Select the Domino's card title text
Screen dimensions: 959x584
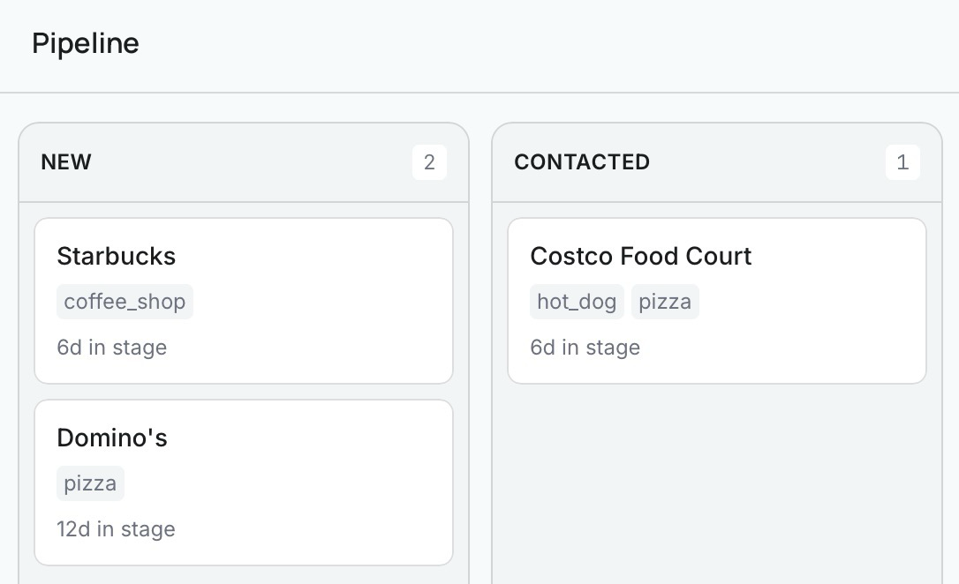(112, 438)
